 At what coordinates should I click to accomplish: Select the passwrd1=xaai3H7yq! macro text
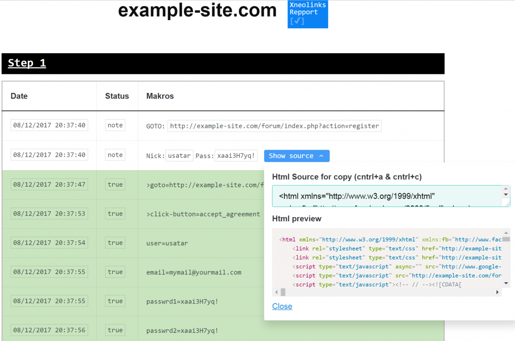pyautogui.click(x=182, y=301)
